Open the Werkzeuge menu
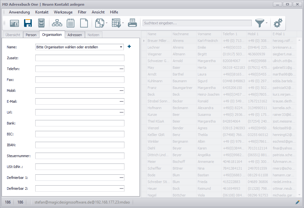The image size is (304, 208). click(63, 12)
